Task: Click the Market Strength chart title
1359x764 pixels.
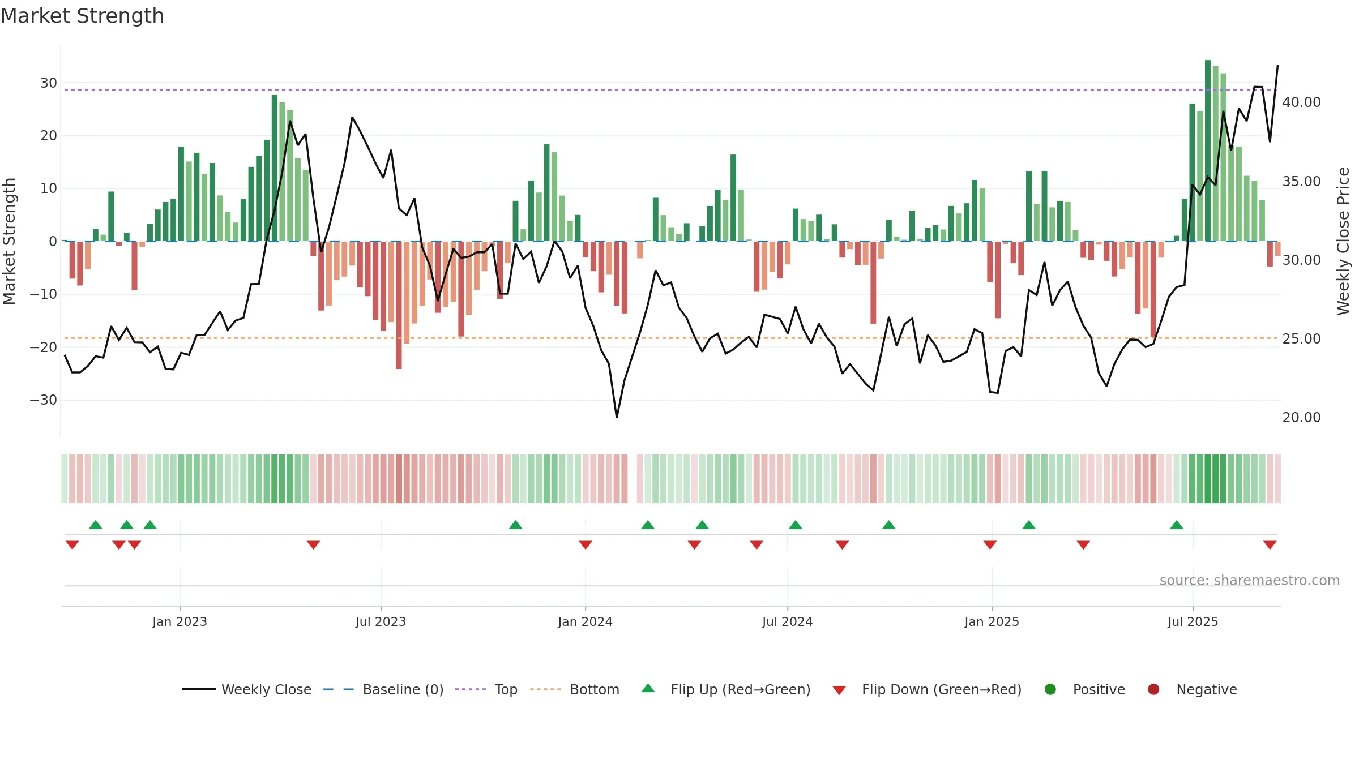Action: (x=82, y=16)
